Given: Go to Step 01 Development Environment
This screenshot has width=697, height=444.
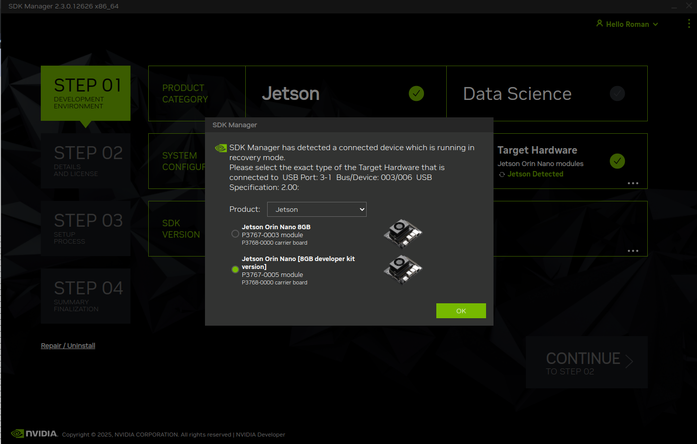Looking at the screenshot, I should pyautogui.click(x=86, y=93).
